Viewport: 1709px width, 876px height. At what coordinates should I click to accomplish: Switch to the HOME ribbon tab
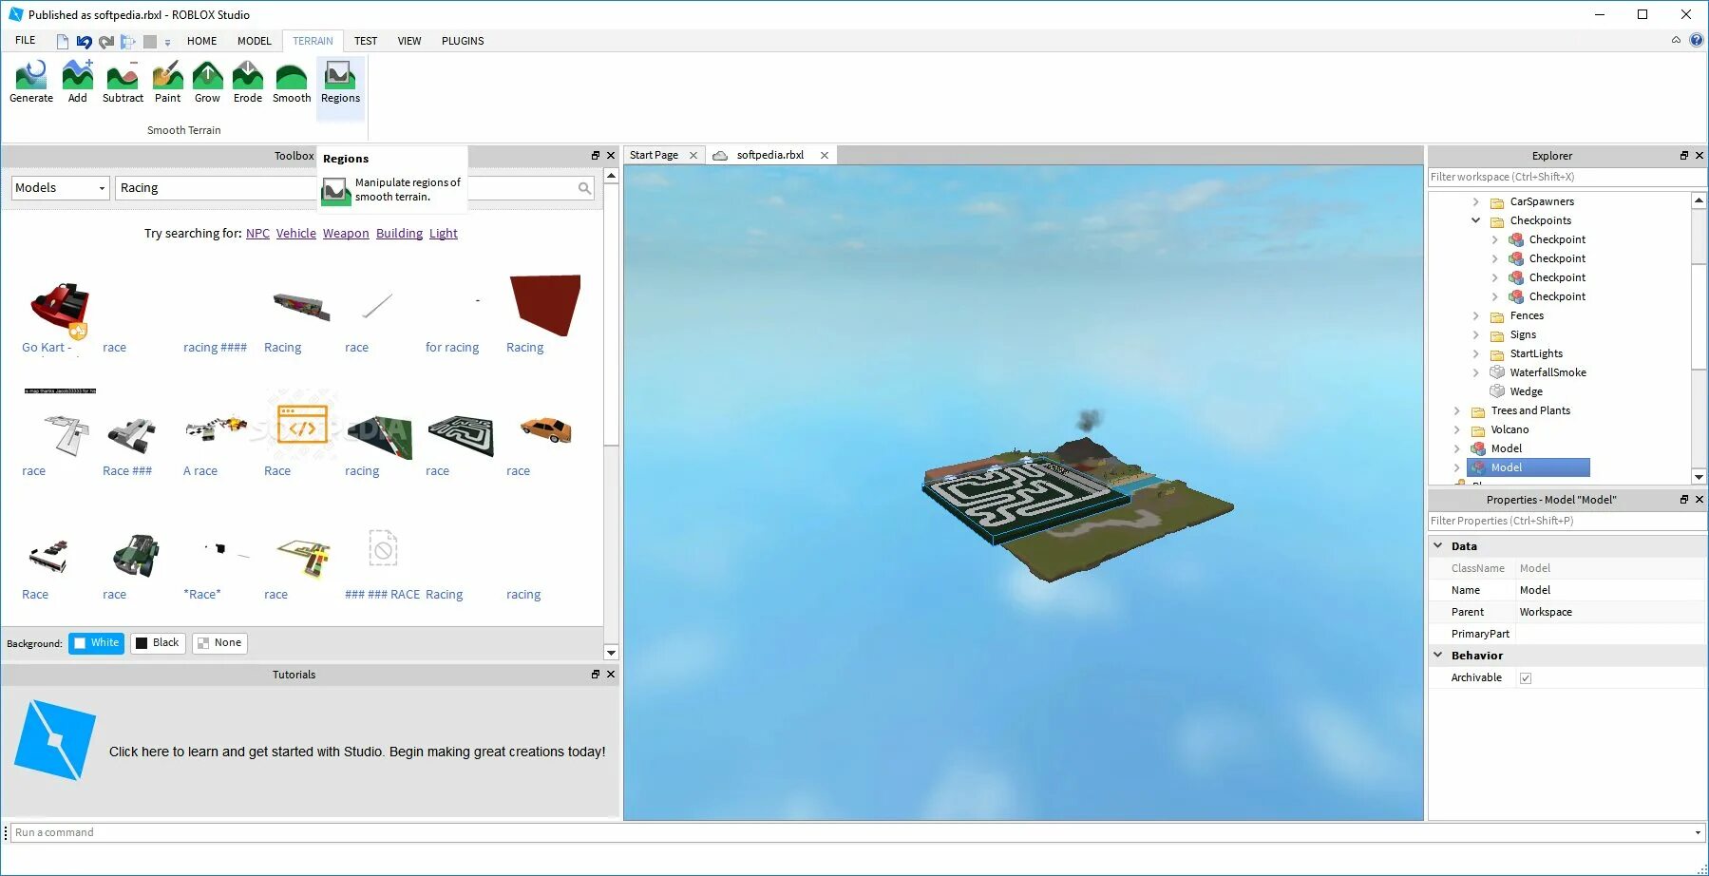201,41
